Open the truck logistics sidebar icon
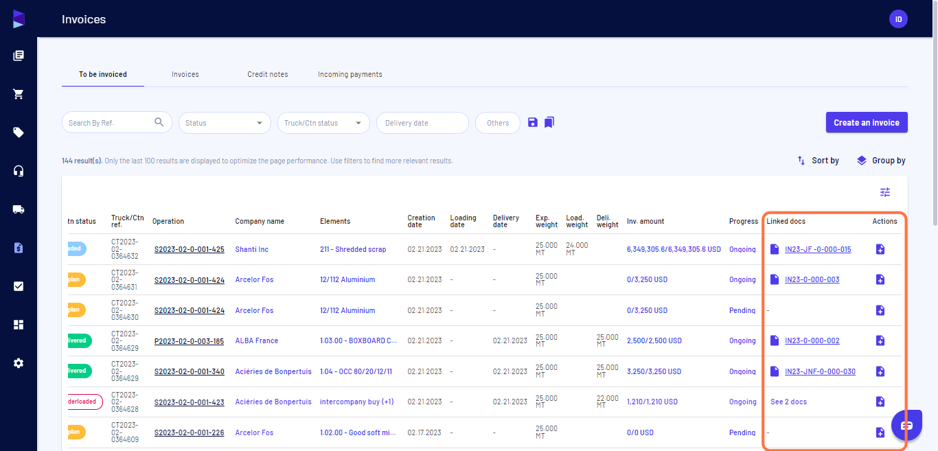The width and height of the screenshot is (938, 451). [x=19, y=209]
